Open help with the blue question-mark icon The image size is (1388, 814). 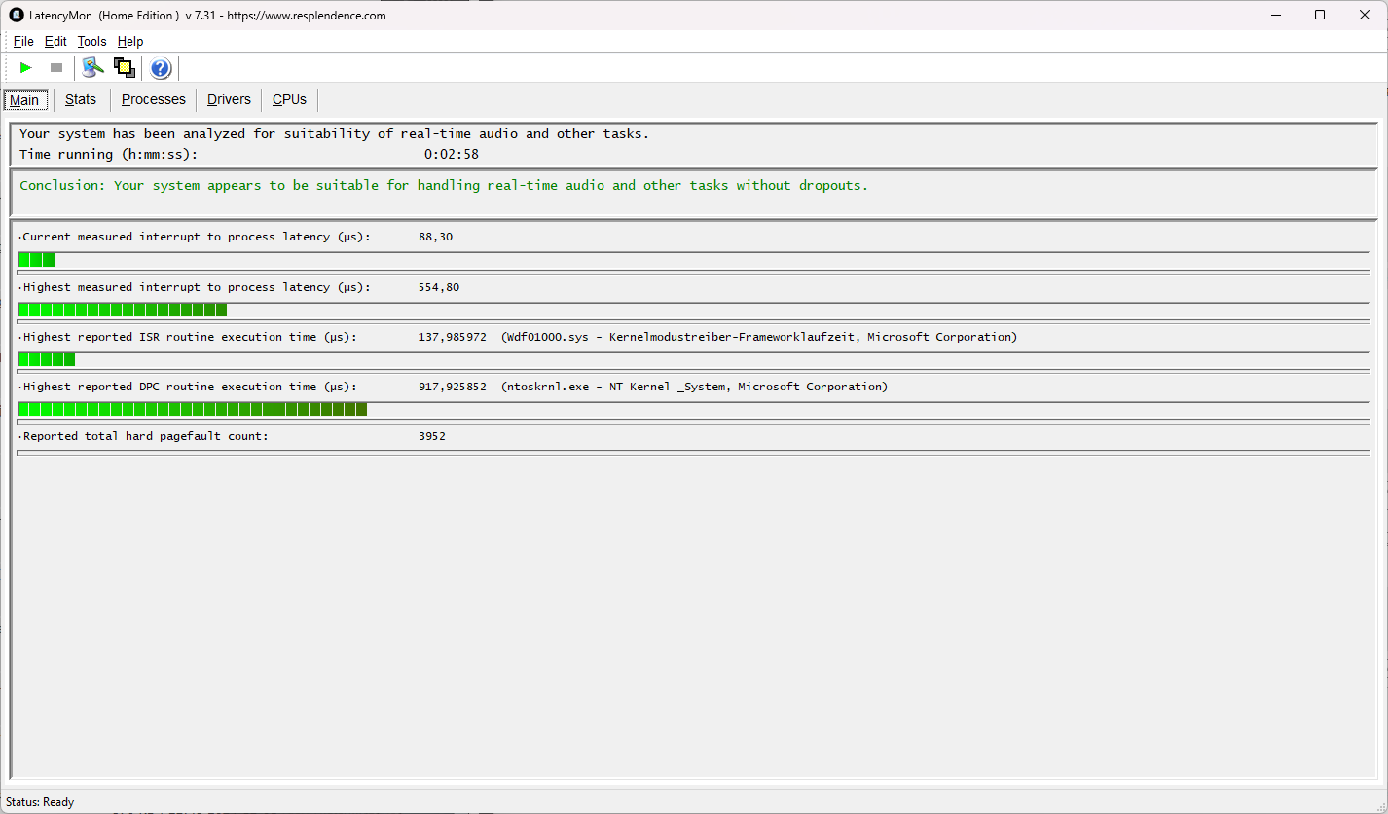161,68
